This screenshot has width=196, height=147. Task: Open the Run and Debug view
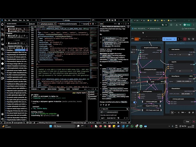click(x=2, y=39)
